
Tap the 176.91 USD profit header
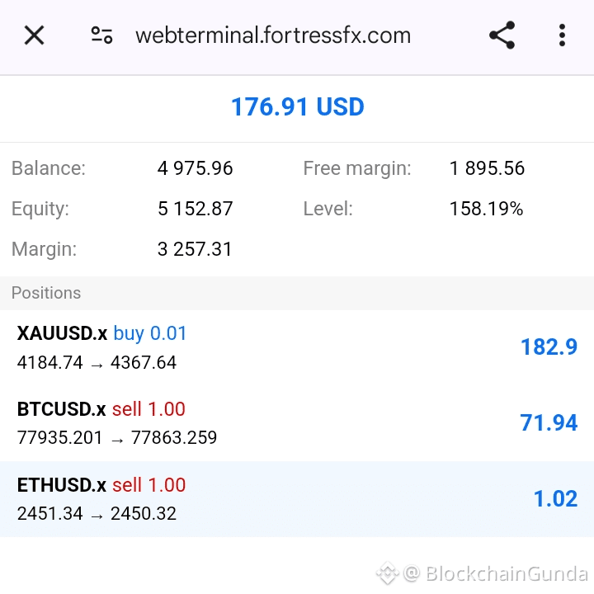click(x=297, y=106)
